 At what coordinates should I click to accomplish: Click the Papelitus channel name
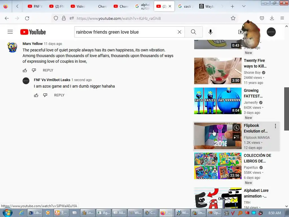[251, 167]
